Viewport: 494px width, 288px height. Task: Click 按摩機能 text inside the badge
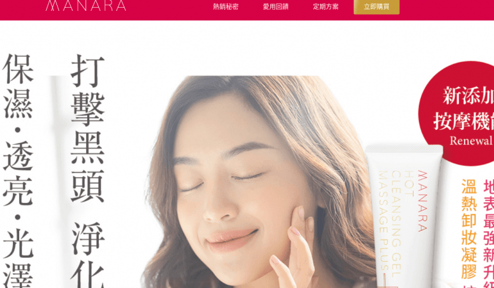[x=464, y=122]
